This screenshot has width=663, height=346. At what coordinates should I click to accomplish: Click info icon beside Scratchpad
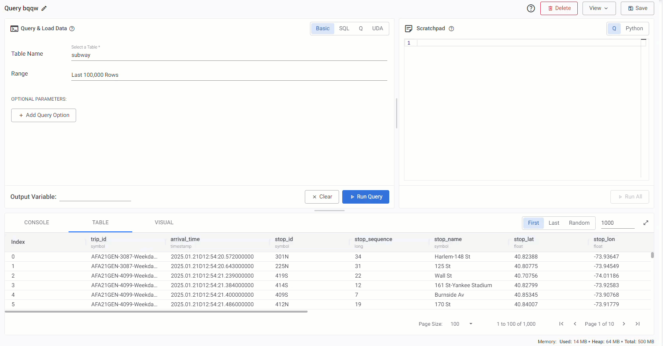coord(451,29)
